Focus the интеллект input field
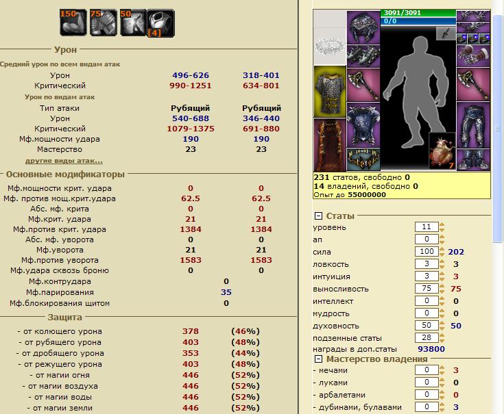504x414 pixels. pyautogui.click(x=427, y=301)
